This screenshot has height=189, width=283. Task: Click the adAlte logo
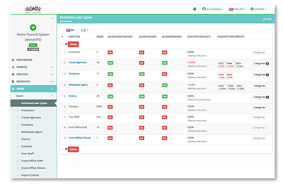[x=33, y=9]
